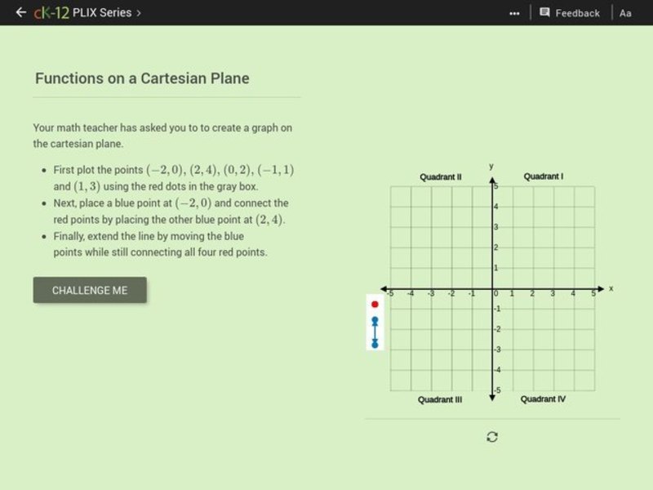Click the CK-12 logo in the header
Screen dimensions: 653x490
(x=51, y=12)
